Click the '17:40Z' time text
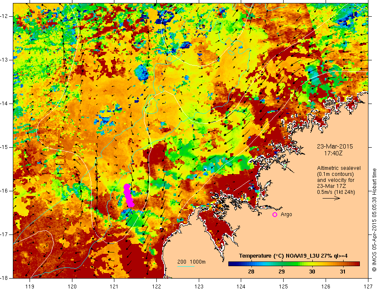 [x=333, y=153]
